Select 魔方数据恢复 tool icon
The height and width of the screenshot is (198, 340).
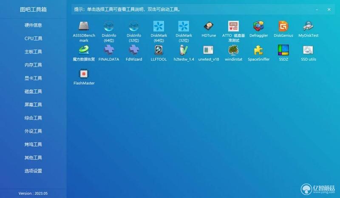coord(84,50)
